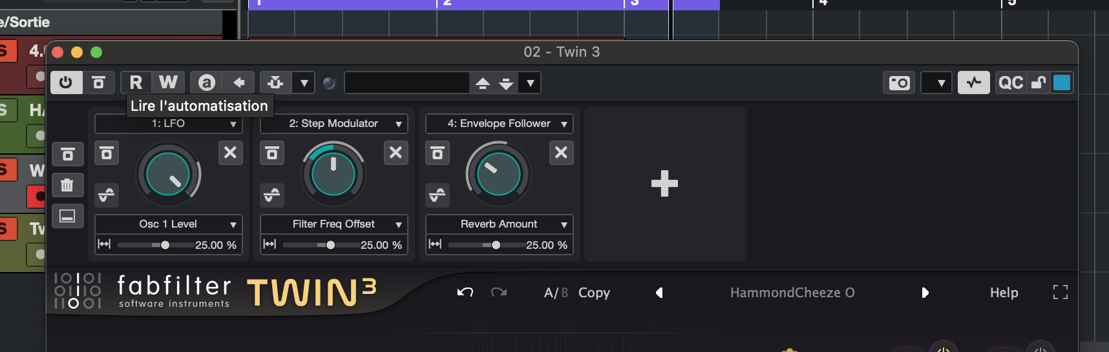Bypass the LFO modulation slot
This screenshot has width=1109, height=352.
click(107, 153)
